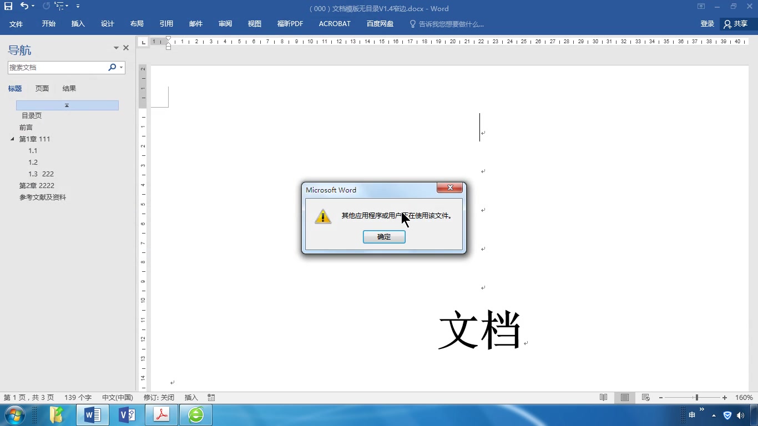Click the 确定 button in the Word dialog

pyautogui.click(x=383, y=236)
